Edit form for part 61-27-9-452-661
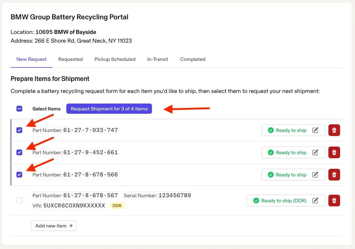Screen dimensions: 355x249 (315, 152)
